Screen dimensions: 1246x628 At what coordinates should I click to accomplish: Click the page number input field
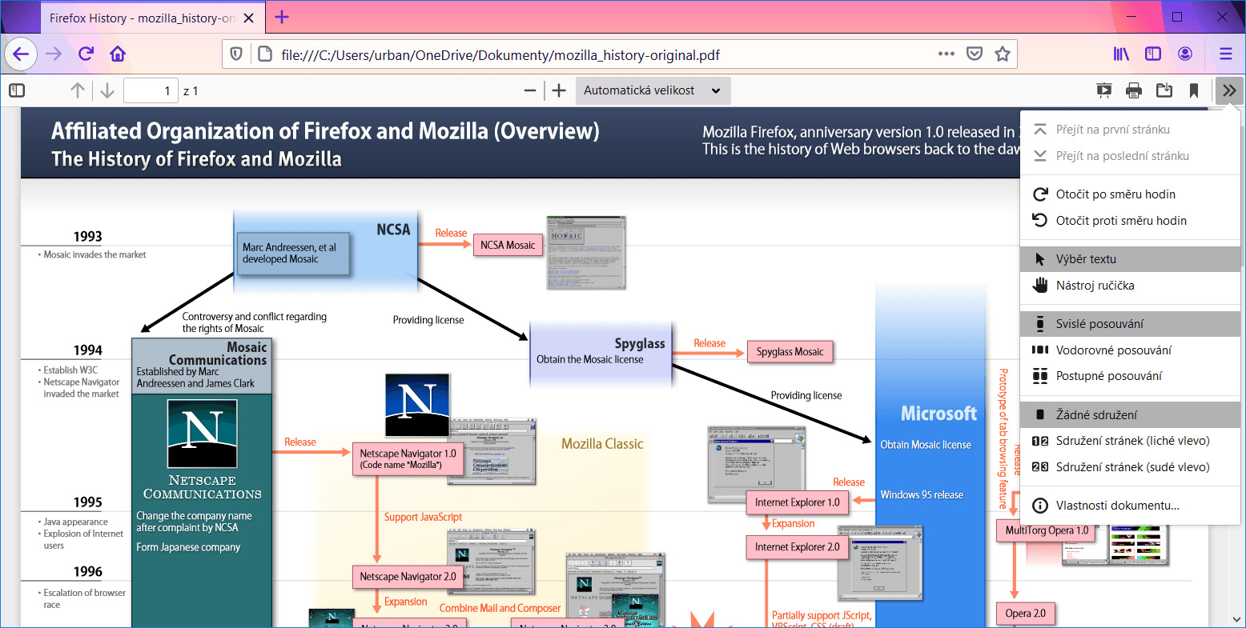[151, 90]
